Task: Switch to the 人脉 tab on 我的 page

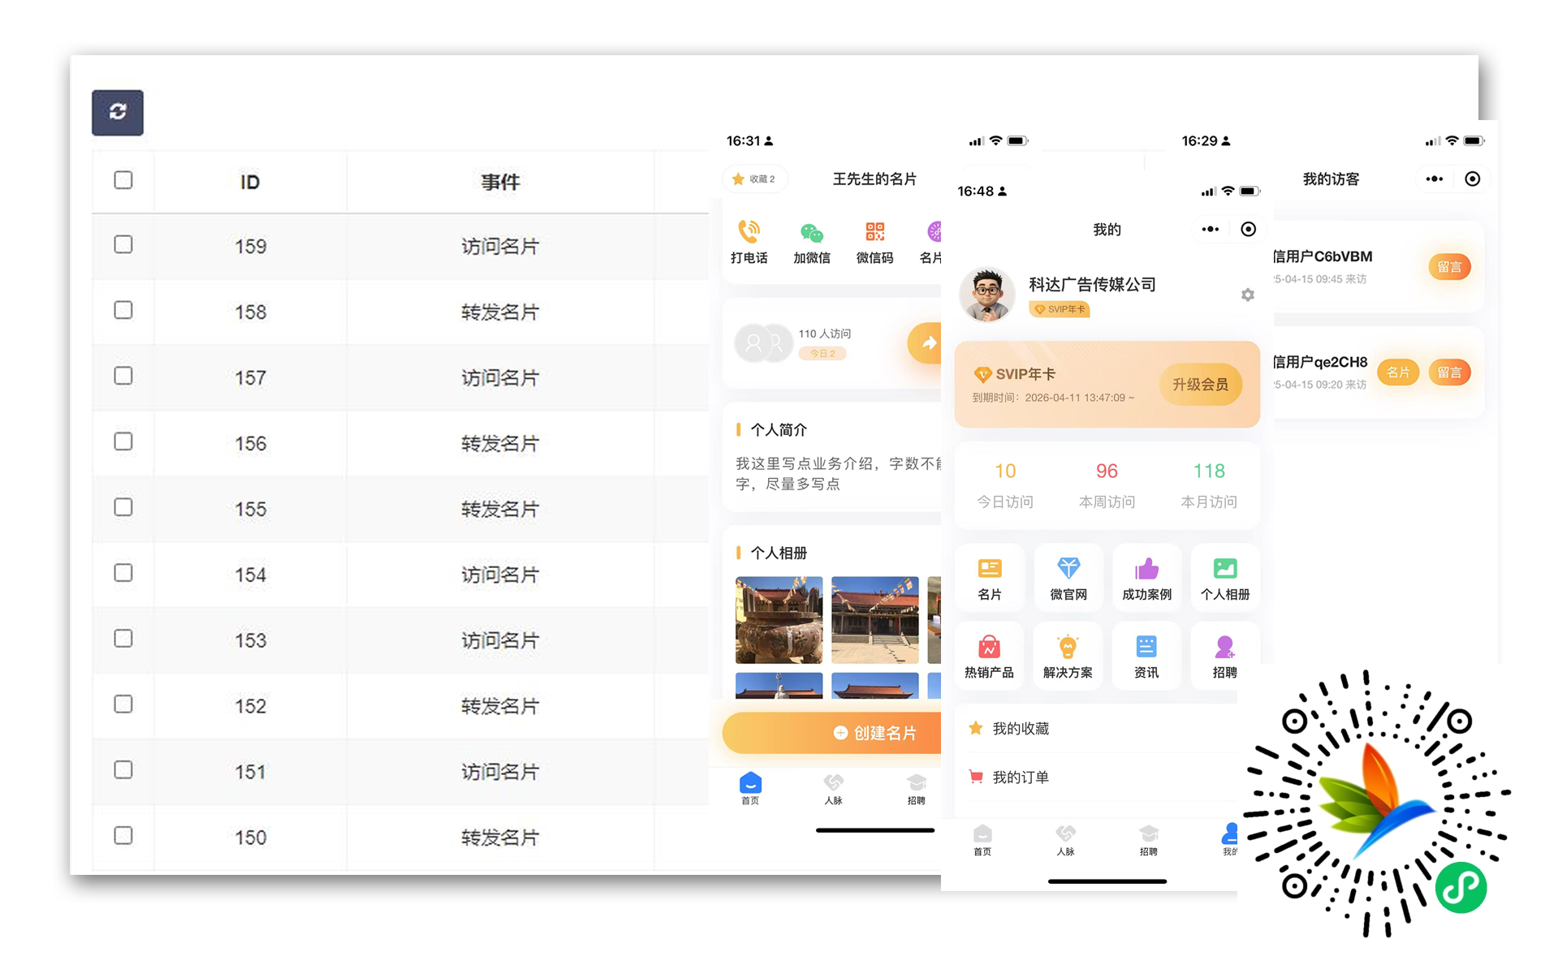Action: (1065, 839)
